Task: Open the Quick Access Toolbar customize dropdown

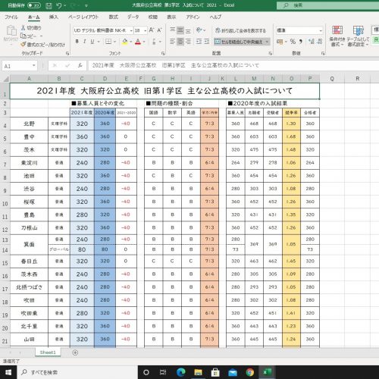Action: coord(86,5)
